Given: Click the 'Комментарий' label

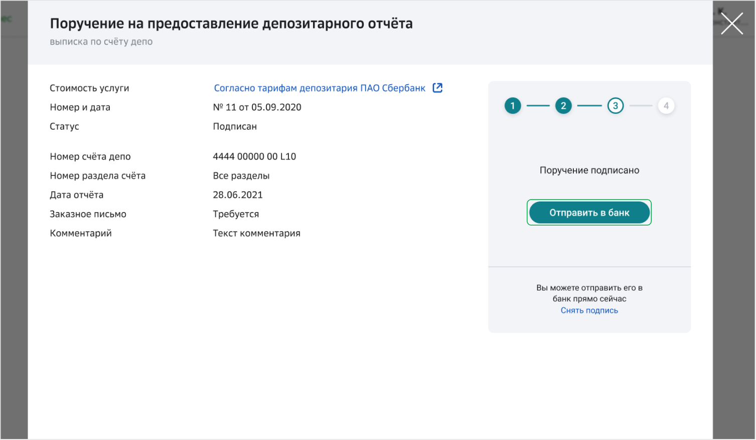Looking at the screenshot, I should pyautogui.click(x=81, y=233).
